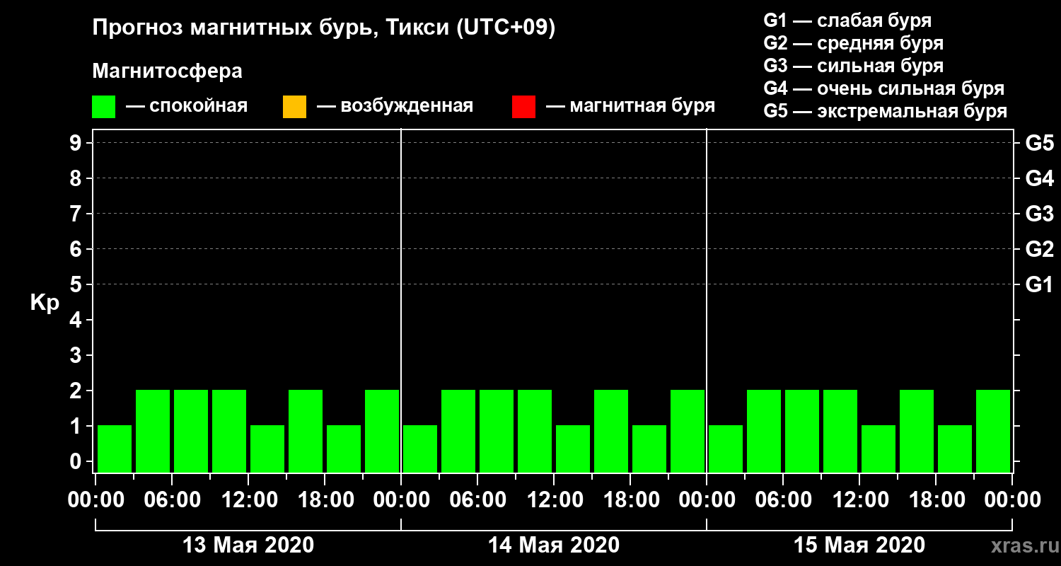Click the 'G5 — экстремальная буря' legend line
The image size is (1061, 566).
(x=886, y=112)
